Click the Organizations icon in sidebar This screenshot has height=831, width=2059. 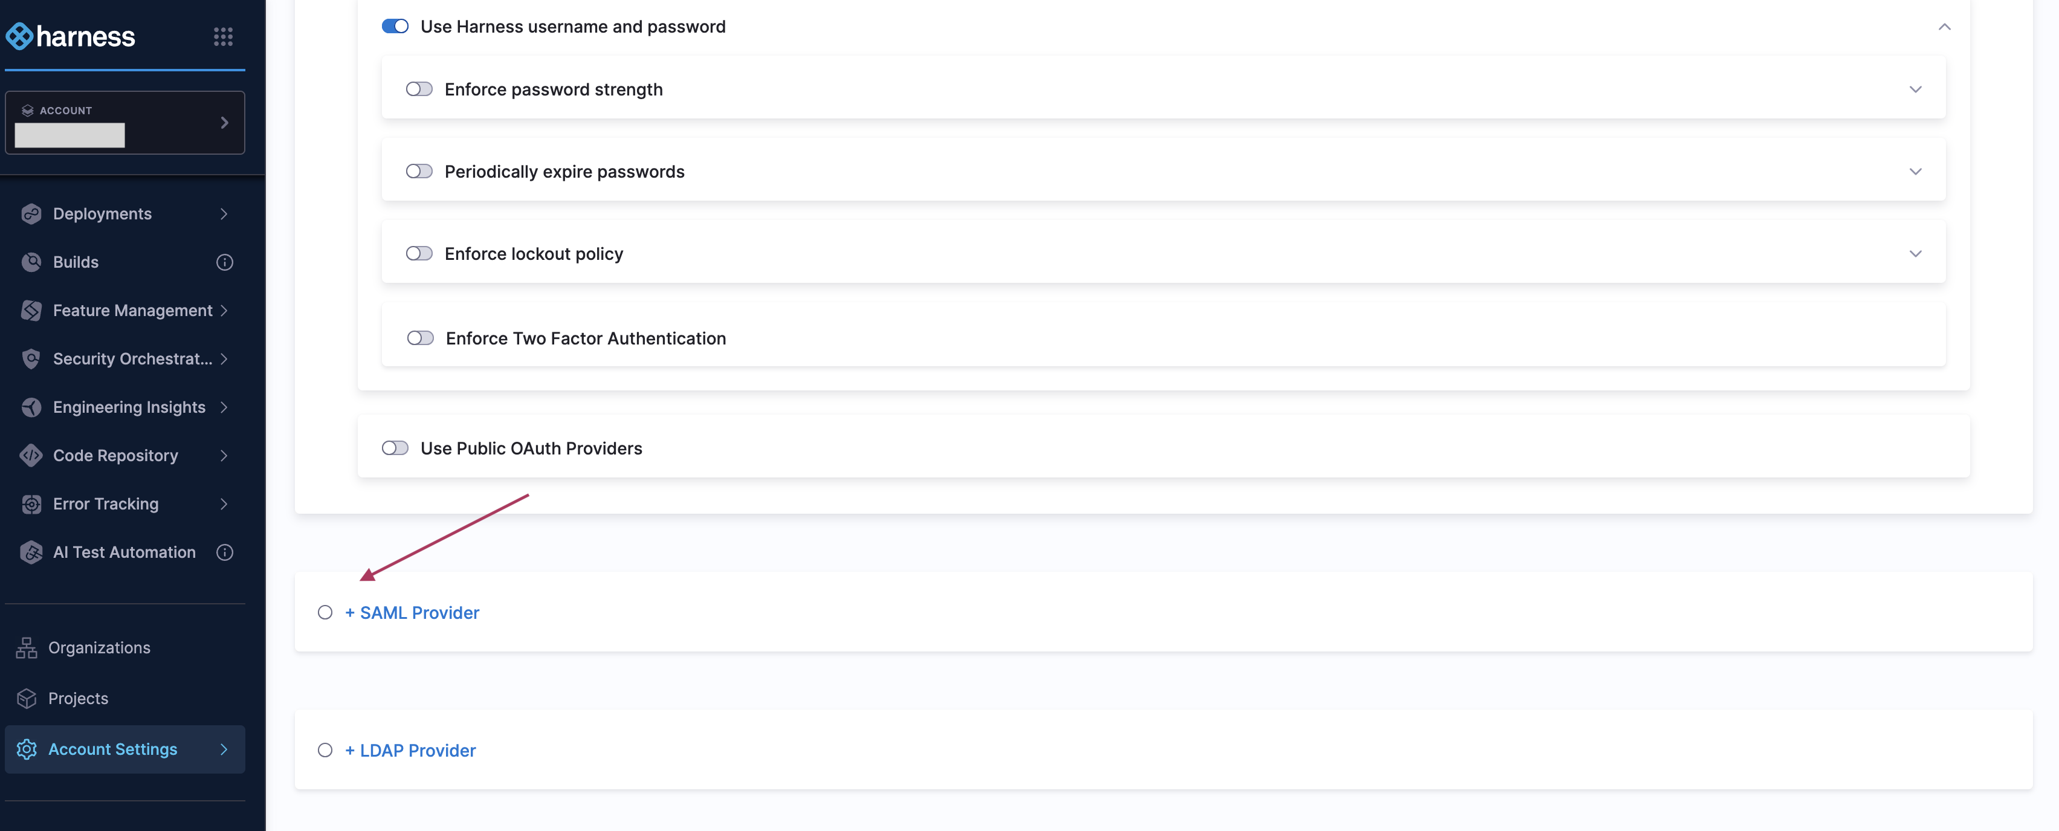(x=27, y=647)
